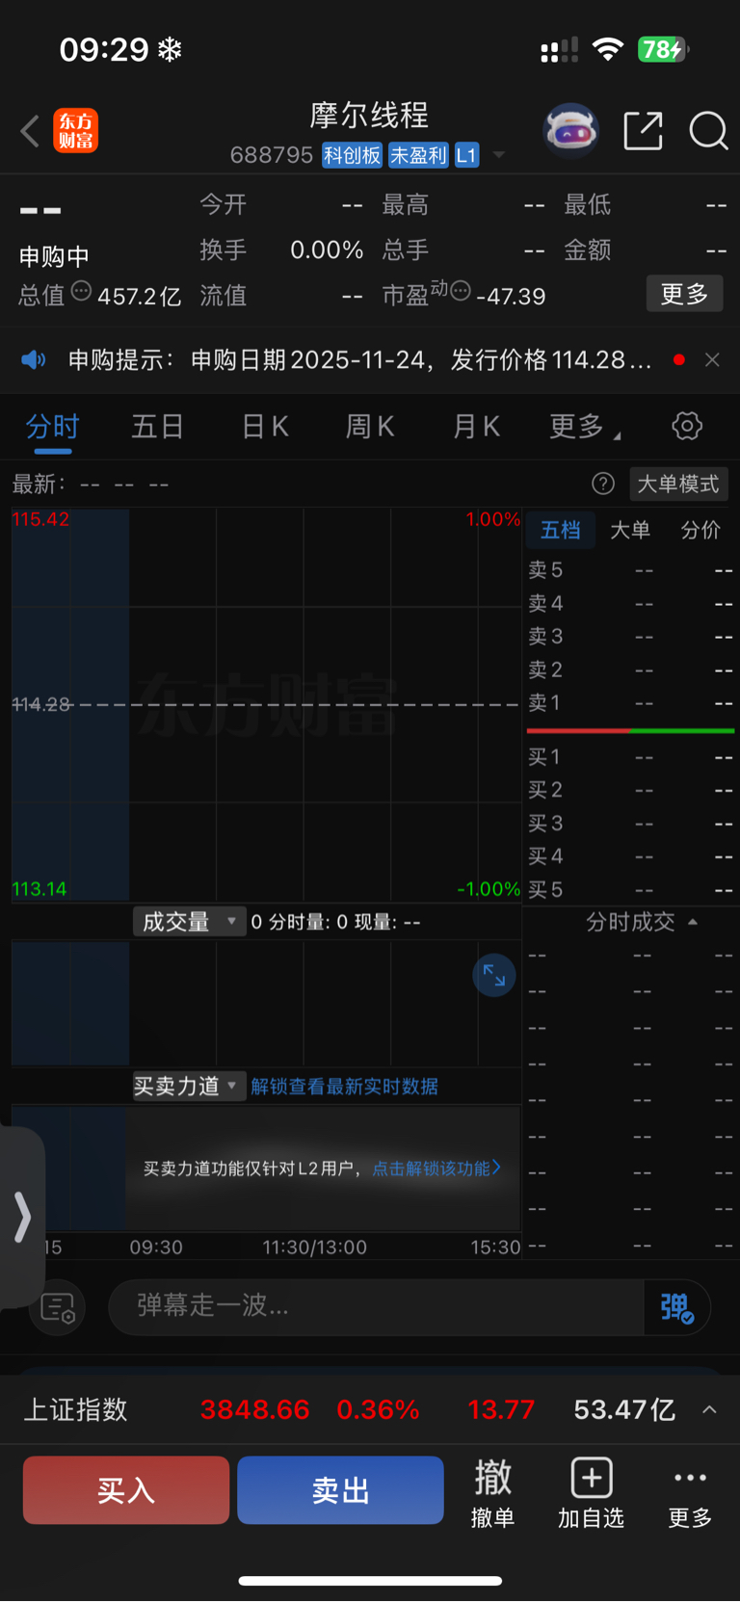Open danmaku settings icon
The height and width of the screenshot is (1602, 740).
click(58, 1308)
